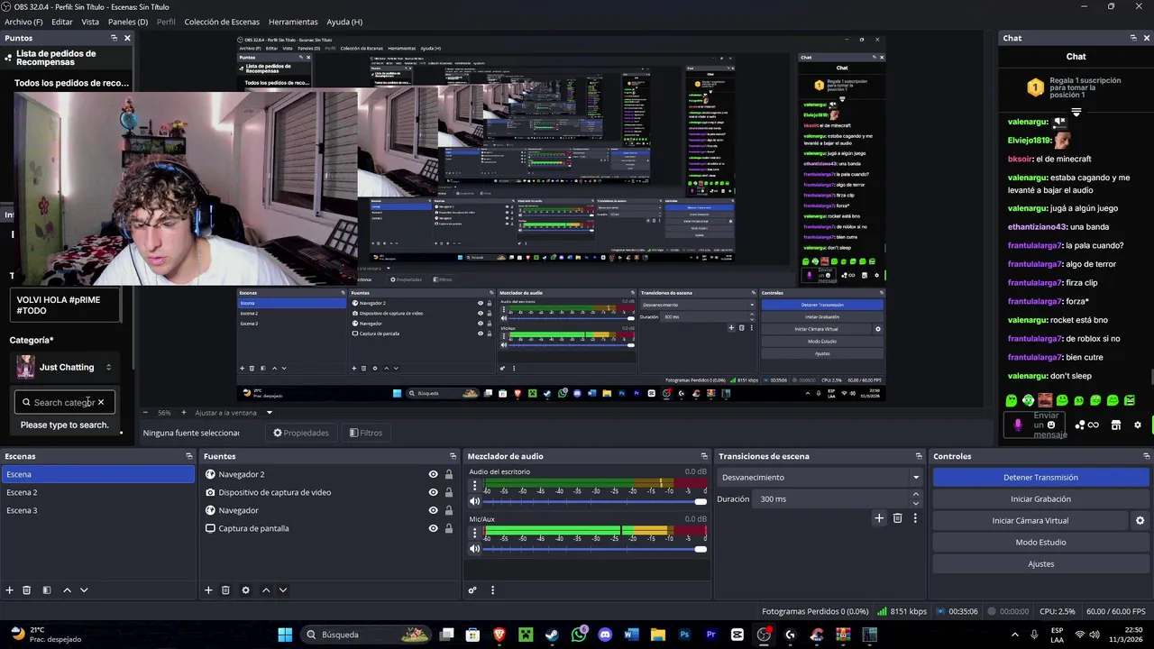This screenshot has height=649, width=1154.
Task: Open Colección de Escenas menu
Action: click(x=222, y=22)
